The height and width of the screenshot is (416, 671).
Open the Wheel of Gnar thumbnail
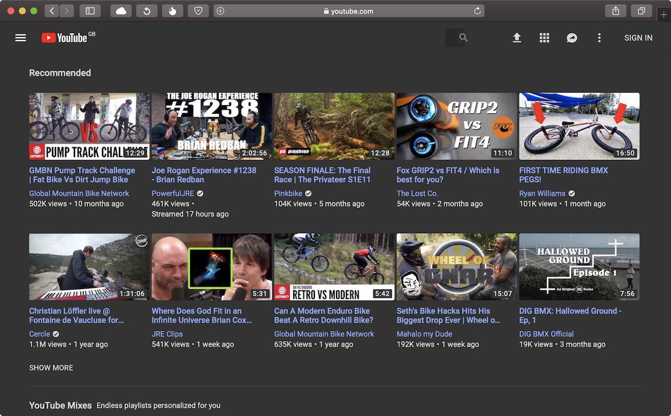457,266
